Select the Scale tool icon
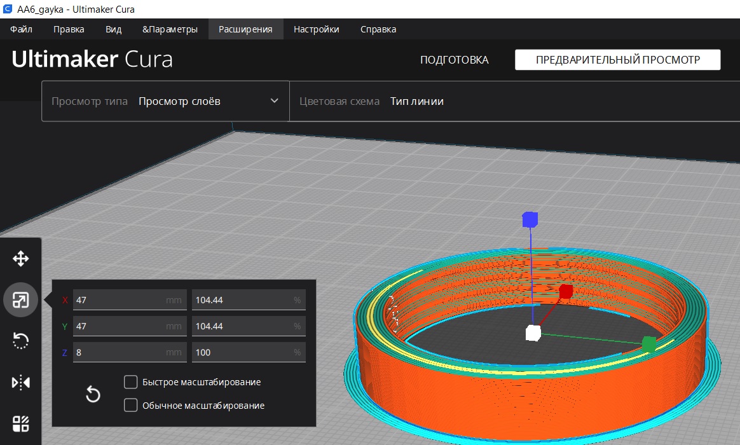Image resolution: width=740 pixels, height=445 pixels. 21,300
